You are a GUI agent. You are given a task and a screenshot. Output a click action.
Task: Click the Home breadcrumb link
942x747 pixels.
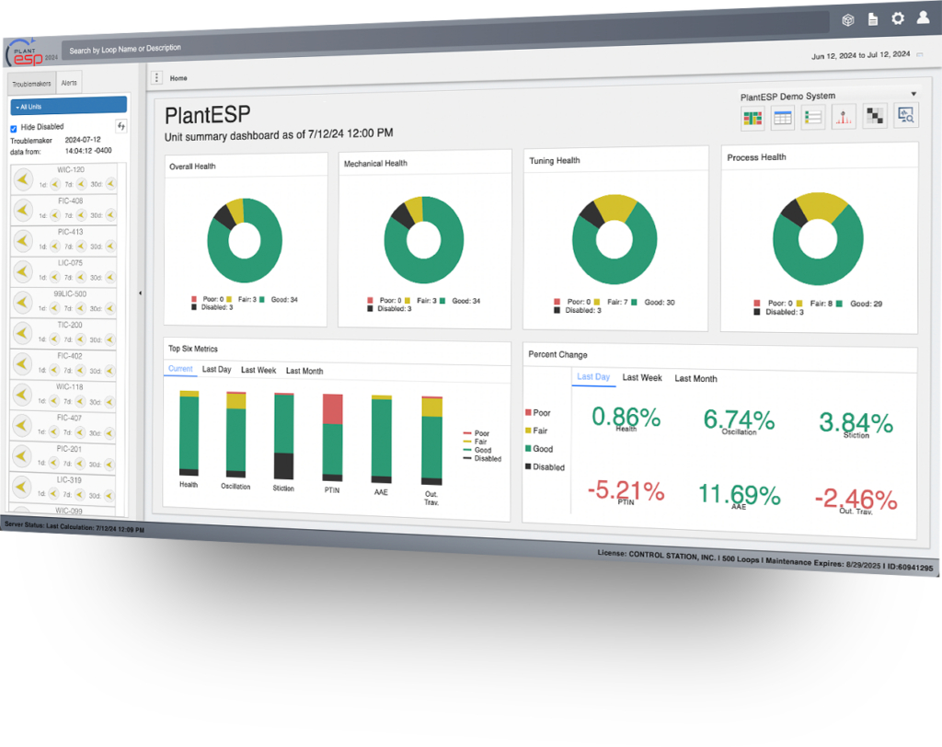(x=178, y=78)
